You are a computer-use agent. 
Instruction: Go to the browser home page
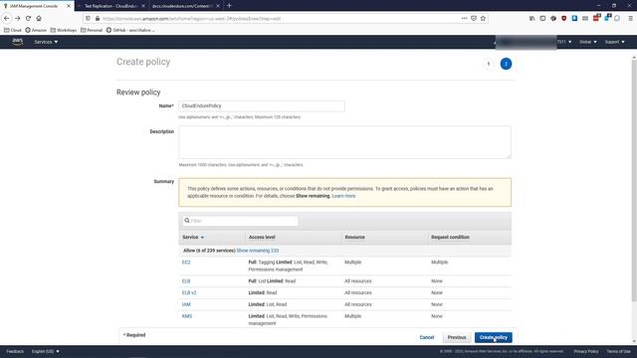click(39, 18)
